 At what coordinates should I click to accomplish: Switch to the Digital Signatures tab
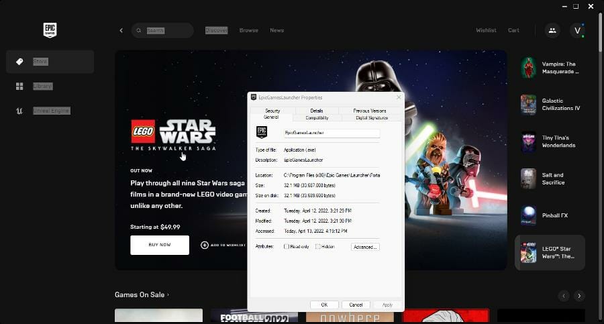pyautogui.click(x=372, y=118)
